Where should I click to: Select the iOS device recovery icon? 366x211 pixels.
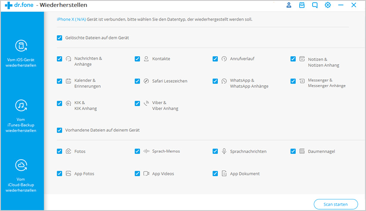21,45
